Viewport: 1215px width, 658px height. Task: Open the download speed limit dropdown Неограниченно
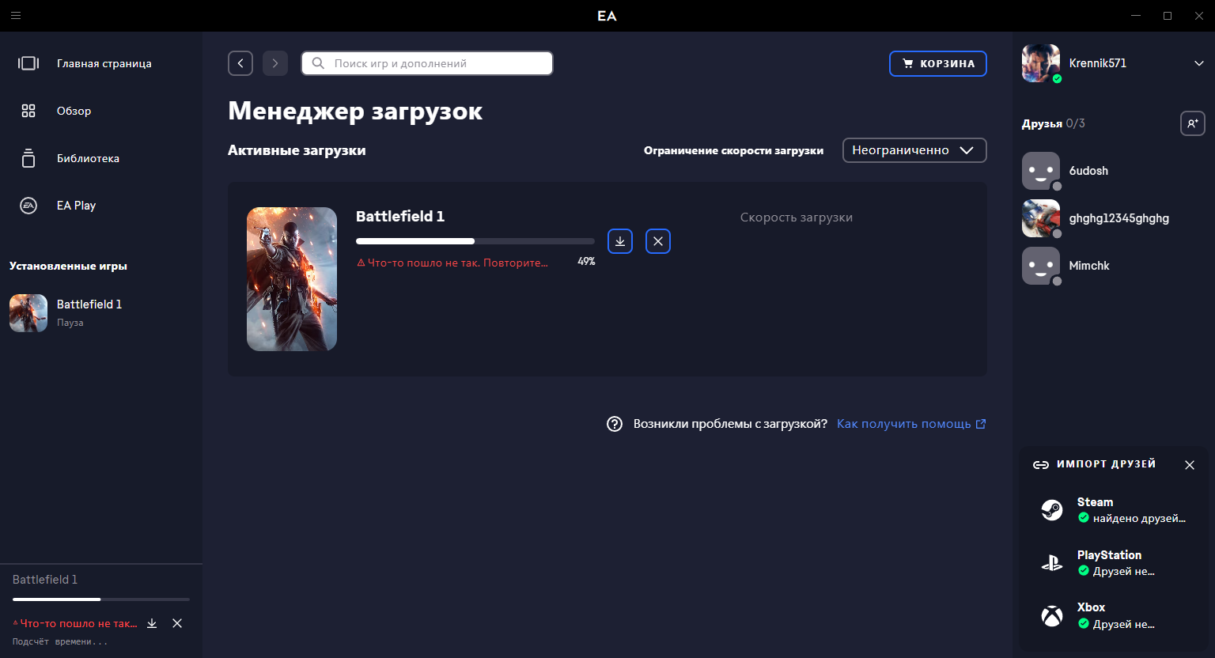click(x=914, y=150)
